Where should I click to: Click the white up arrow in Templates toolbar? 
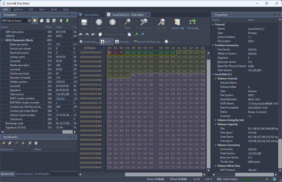point(61,21)
